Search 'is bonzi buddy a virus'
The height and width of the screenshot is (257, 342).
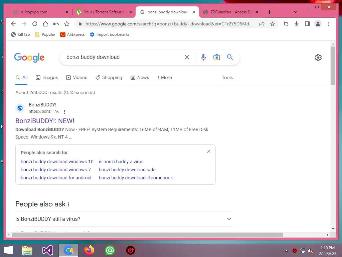coord(121,162)
